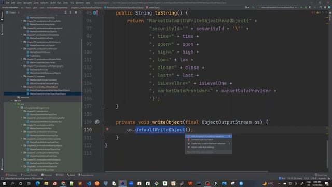Screen dimensions: 332x187
Task: Open the Bookmarks side tool tab
Action: [x=2, y=164]
